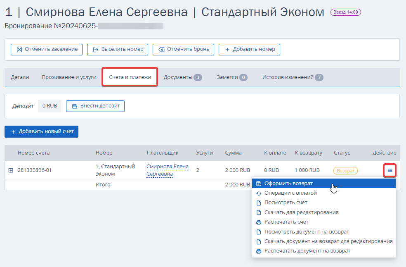
Task: Click 'Внести депозит' button
Action: tap(95, 106)
